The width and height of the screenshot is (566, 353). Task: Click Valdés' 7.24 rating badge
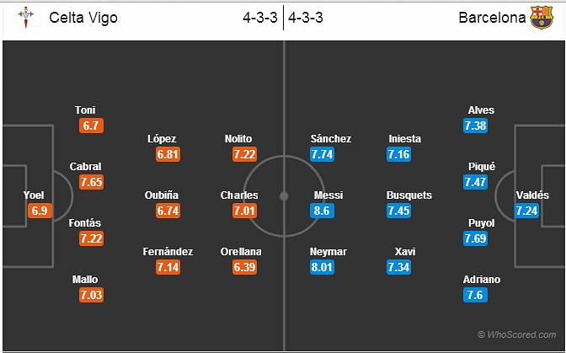click(x=526, y=211)
